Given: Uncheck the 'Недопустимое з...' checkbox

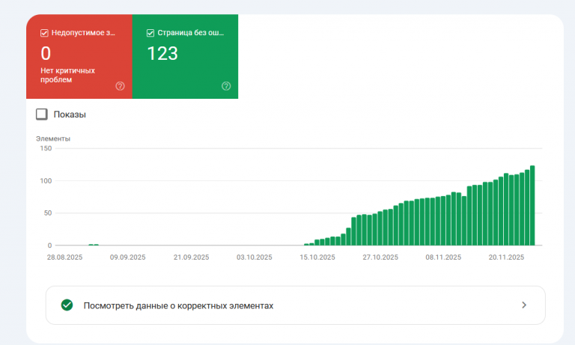Looking at the screenshot, I should pyautogui.click(x=44, y=33).
